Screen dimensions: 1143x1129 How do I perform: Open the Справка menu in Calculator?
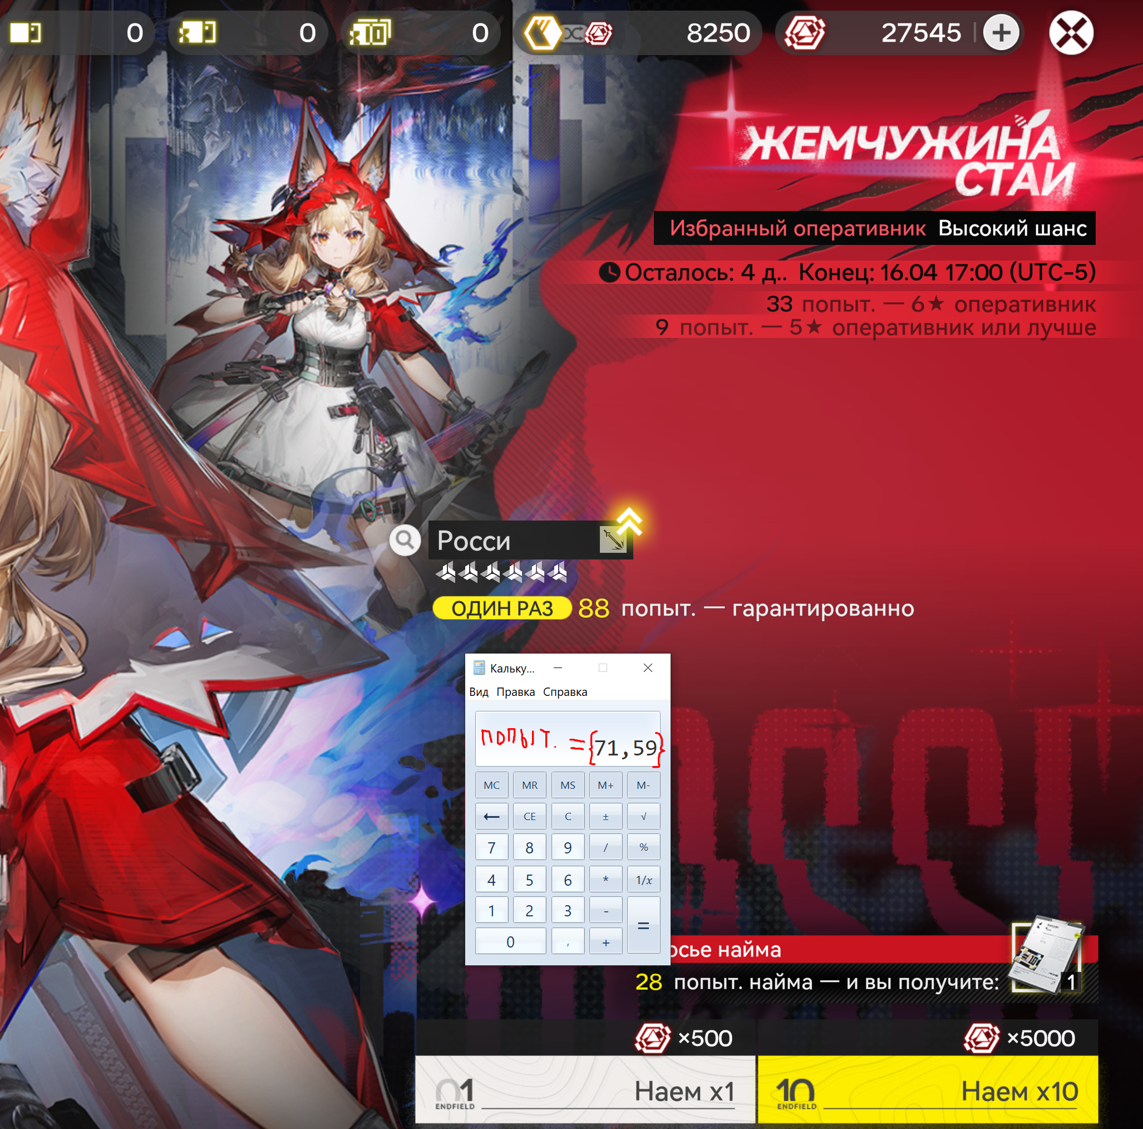[565, 692]
